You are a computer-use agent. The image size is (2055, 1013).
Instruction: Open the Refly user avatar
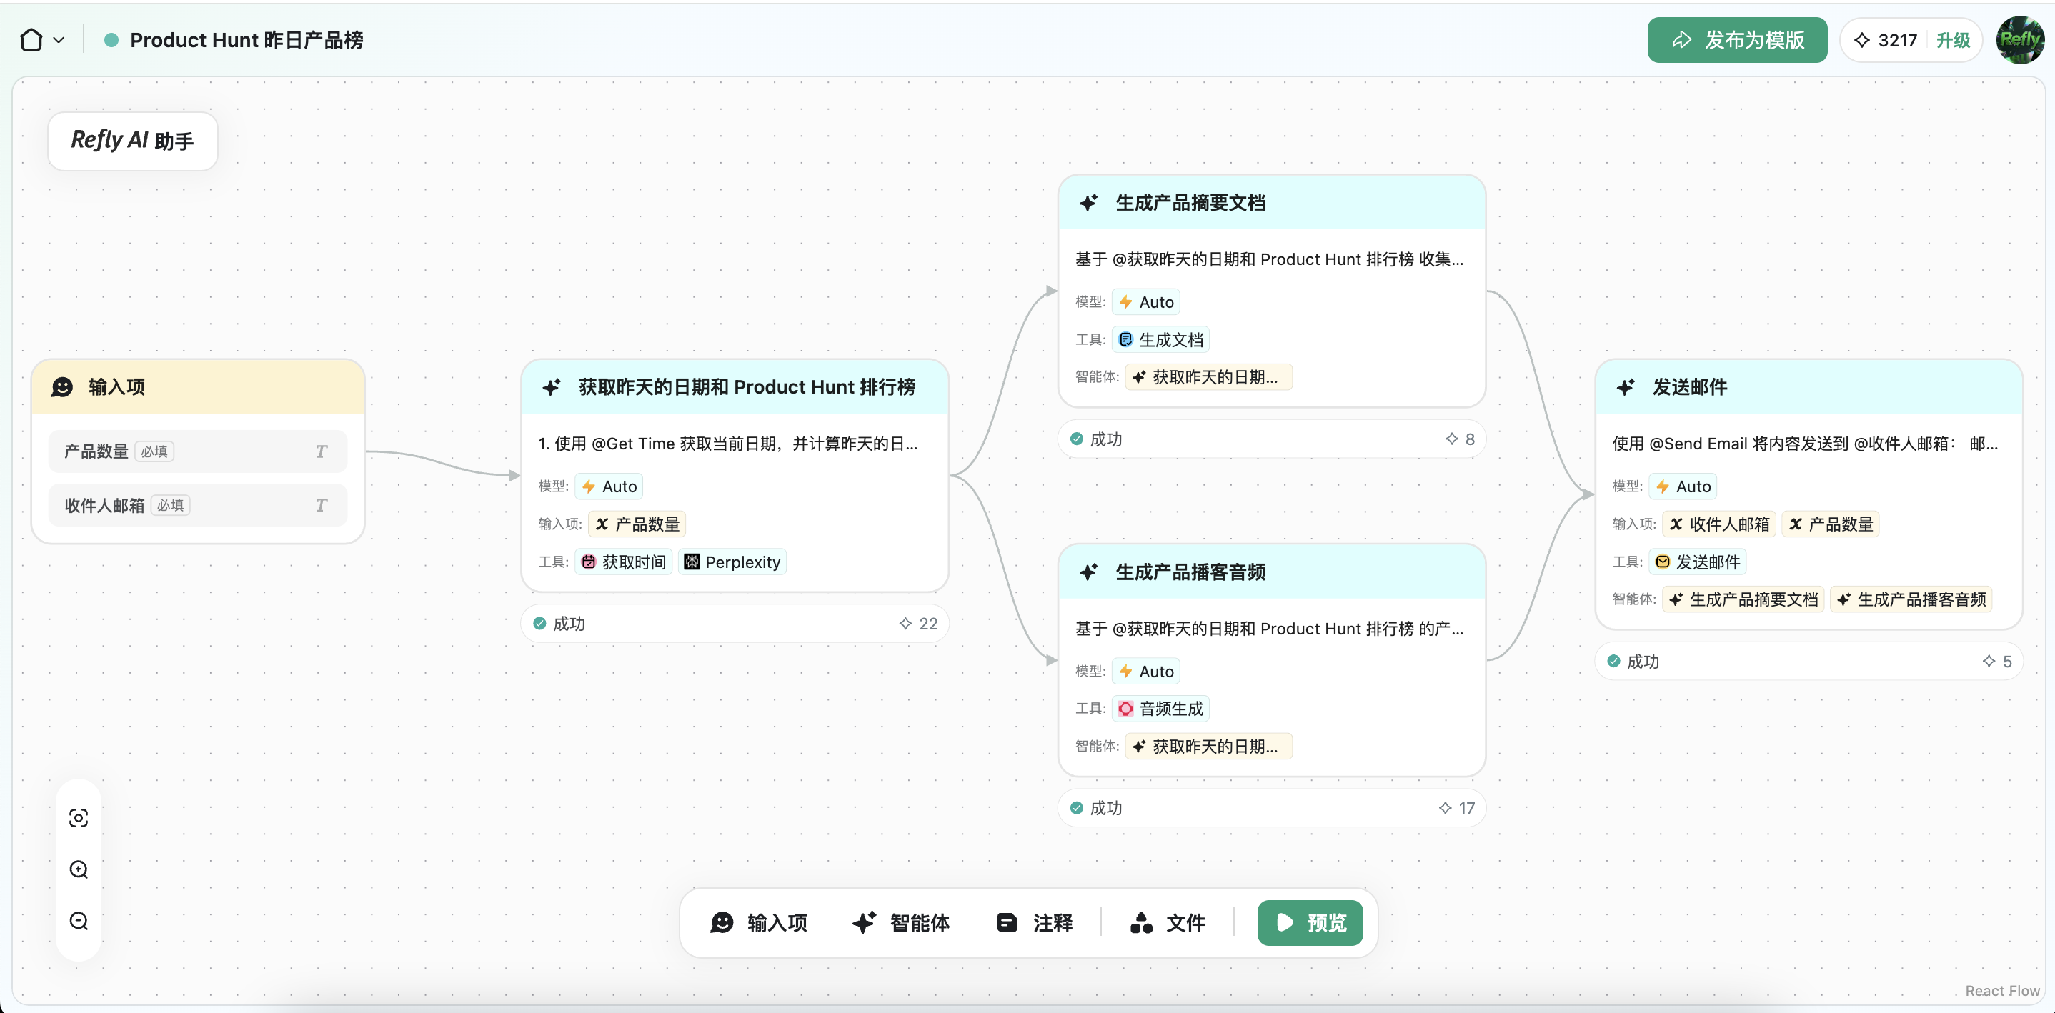pyautogui.click(x=2020, y=40)
